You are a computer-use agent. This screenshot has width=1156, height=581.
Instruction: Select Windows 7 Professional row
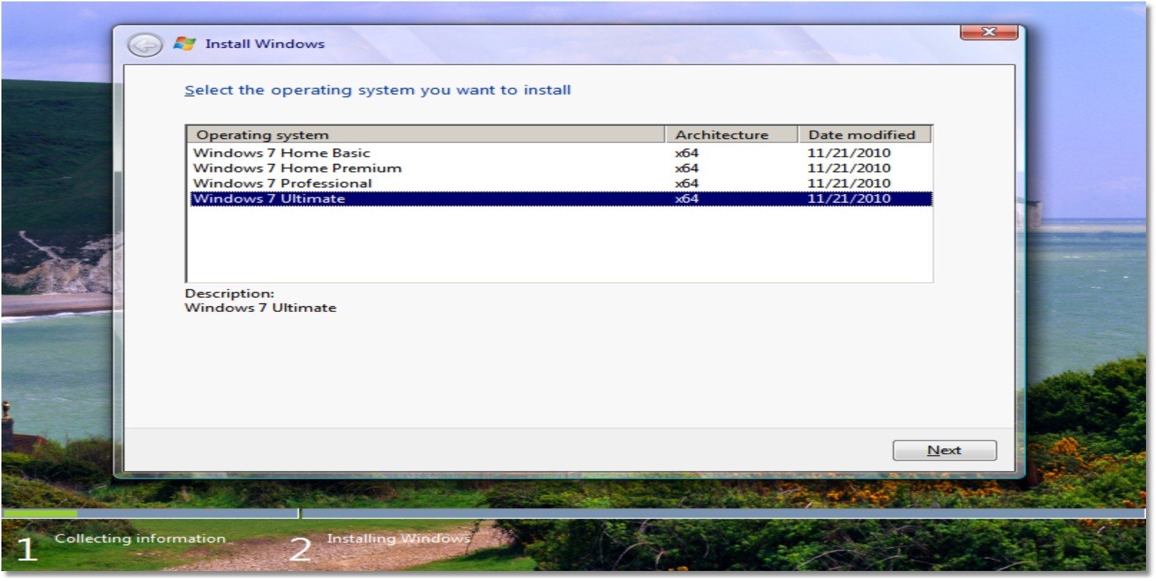click(x=561, y=183)
